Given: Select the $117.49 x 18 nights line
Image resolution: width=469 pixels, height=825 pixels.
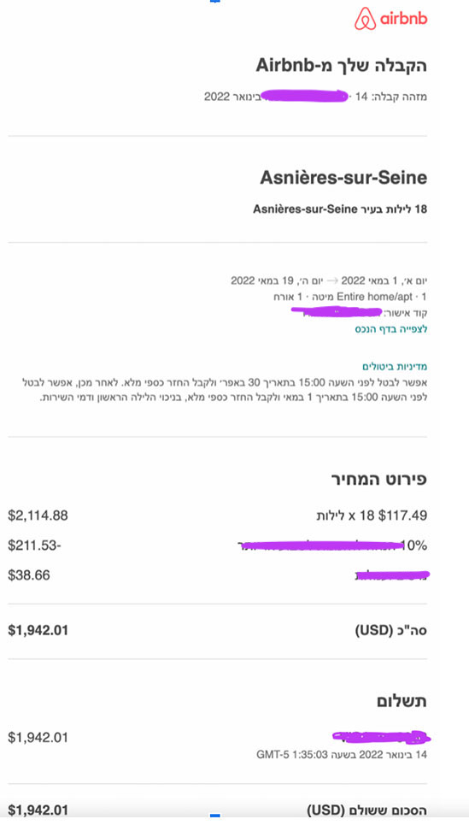Looking at the screenshot, I should point(372,516).
